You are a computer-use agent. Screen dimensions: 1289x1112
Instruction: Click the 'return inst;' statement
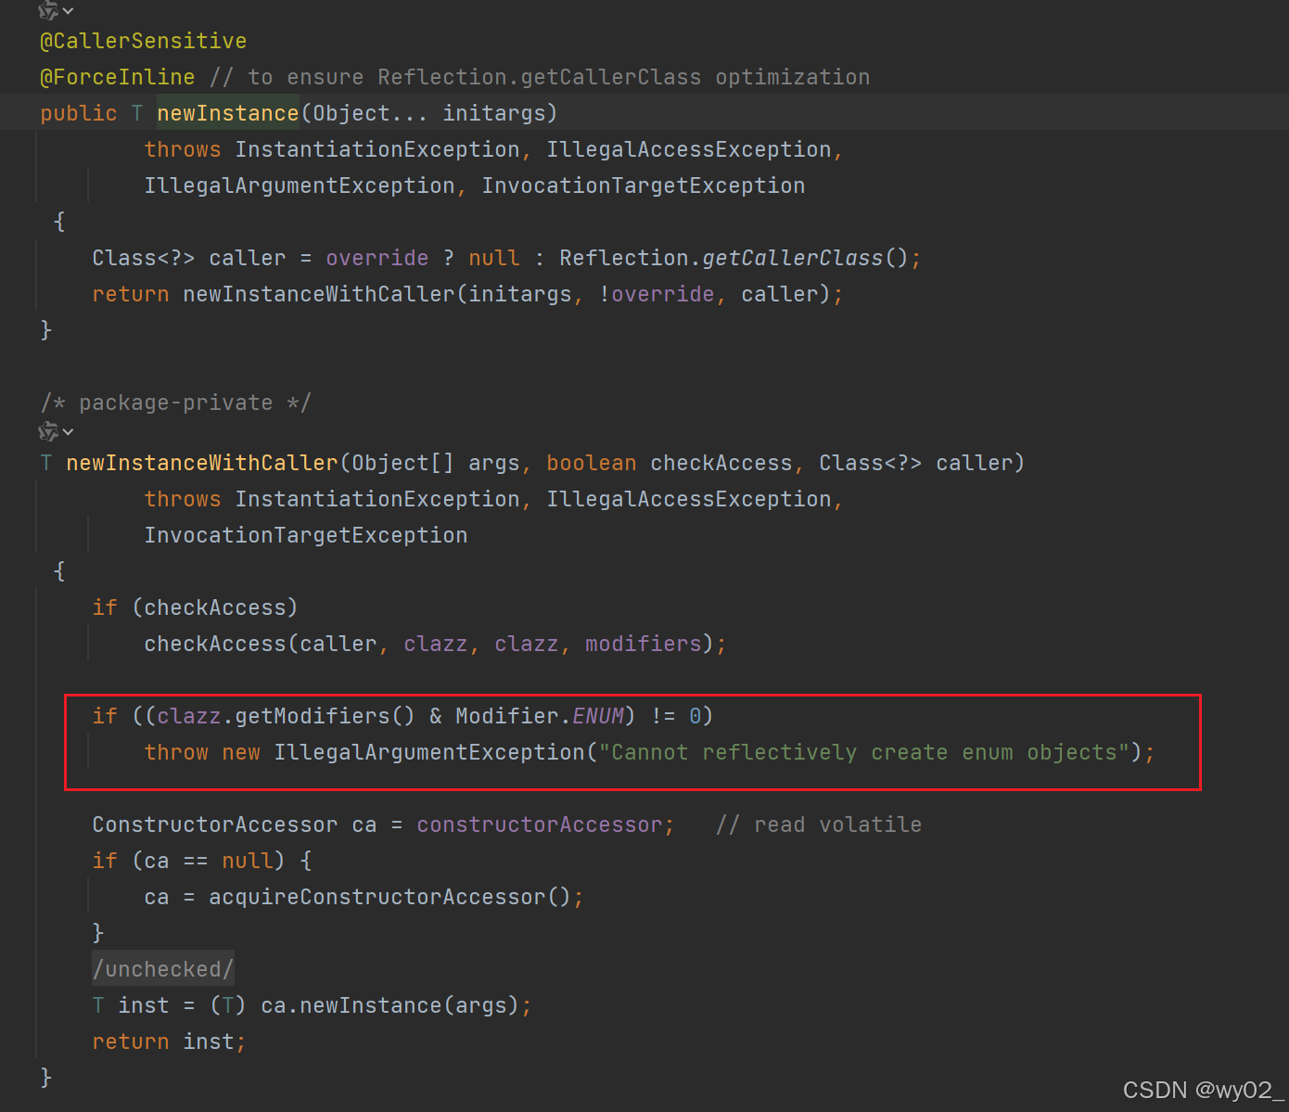coord(169,1042)
